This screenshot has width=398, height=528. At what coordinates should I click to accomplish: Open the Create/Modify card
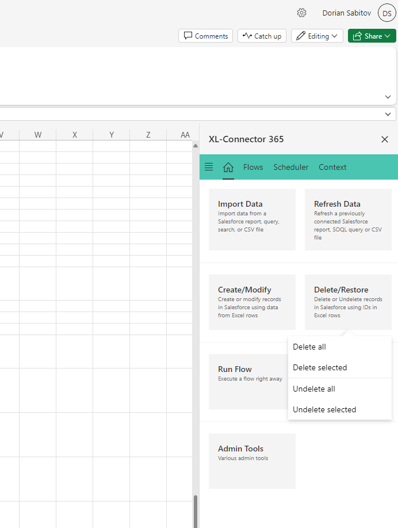[252, 302]
